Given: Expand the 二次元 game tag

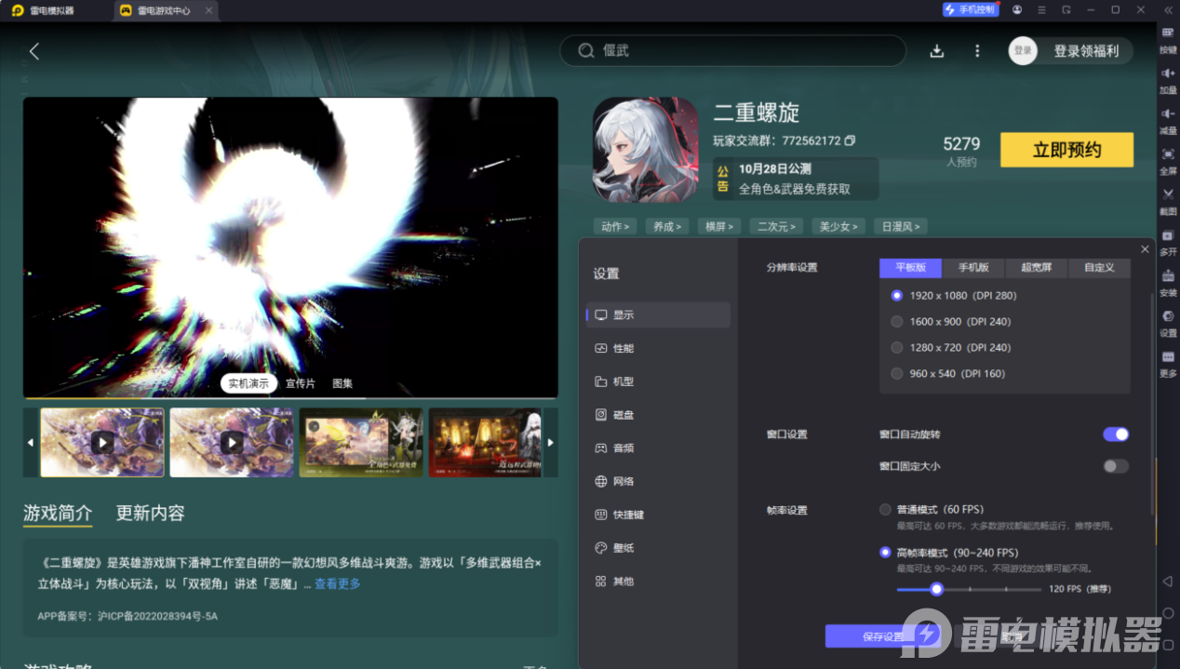Looking at the screenshot, I should click(x=775, y=226).
